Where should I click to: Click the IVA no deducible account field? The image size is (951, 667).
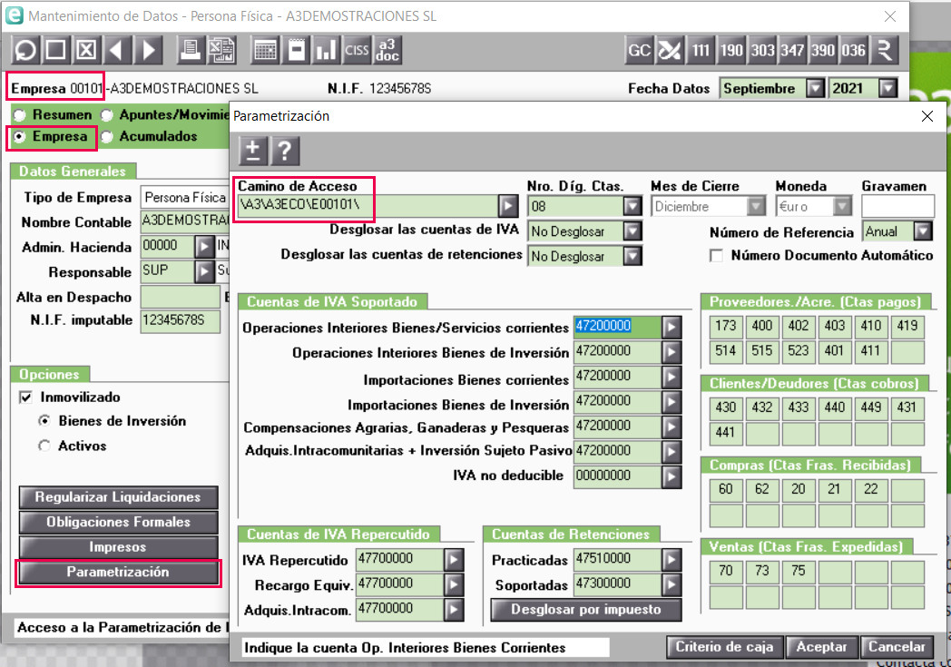[x=616, y=476]
